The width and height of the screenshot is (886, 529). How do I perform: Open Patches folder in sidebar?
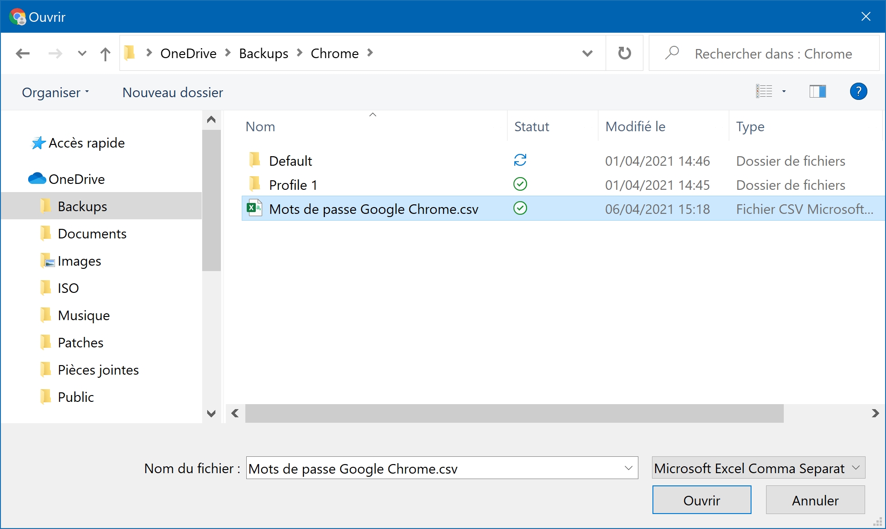coord(81,343)
